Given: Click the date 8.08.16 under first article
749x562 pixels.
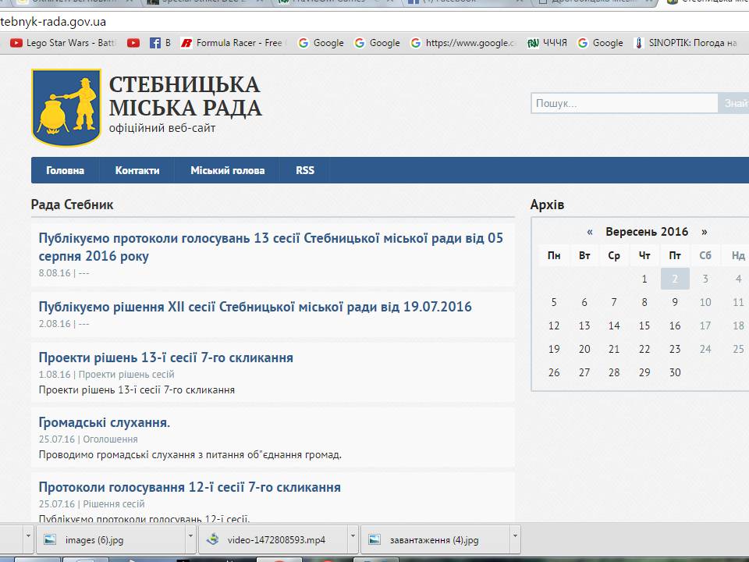Looking at the screenshot, I should [55, 273].
